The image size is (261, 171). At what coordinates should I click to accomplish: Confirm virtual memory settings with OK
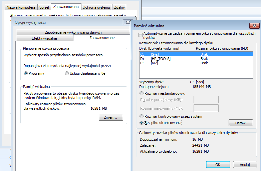[x=218, y=165]
